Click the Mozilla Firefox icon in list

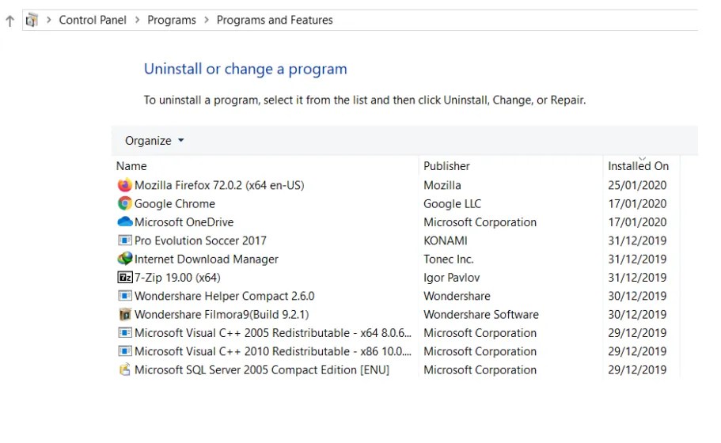124,185
